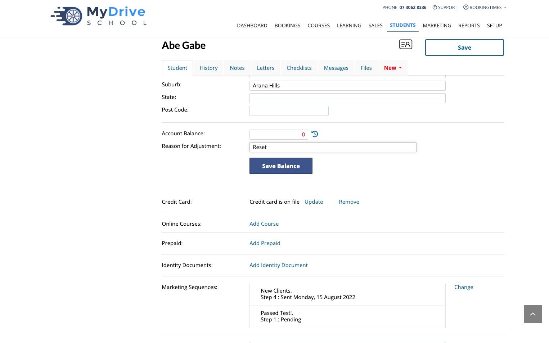This screenshot has height=343, width=549.
Task: Open the Reports menu
Action: [x=469, y=26]
